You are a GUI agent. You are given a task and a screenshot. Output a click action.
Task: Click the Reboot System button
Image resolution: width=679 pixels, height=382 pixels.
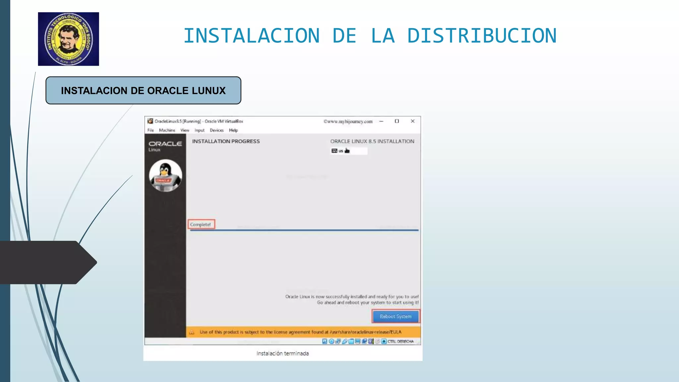[396, 316]
